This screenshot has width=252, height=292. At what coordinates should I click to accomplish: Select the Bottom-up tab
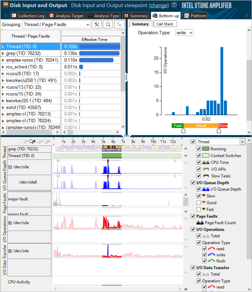click(166, 16)
